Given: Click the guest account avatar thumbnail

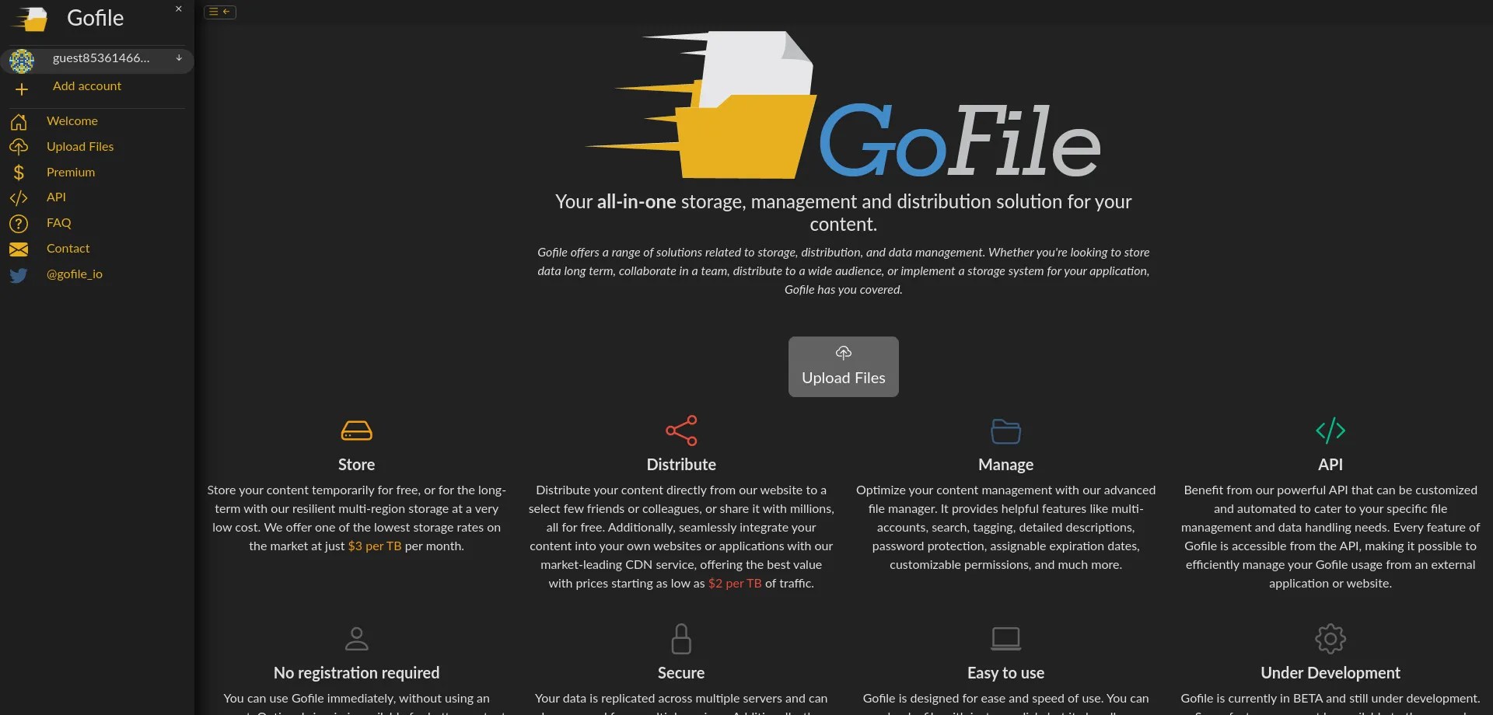Looking at the screenshot, I should (22, 60).
